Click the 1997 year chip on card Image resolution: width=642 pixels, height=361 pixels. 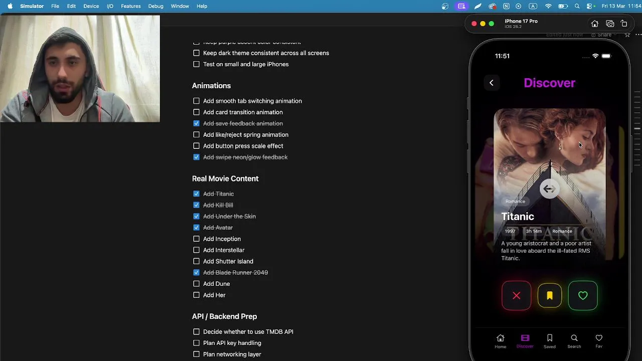[x=510, y=231]
